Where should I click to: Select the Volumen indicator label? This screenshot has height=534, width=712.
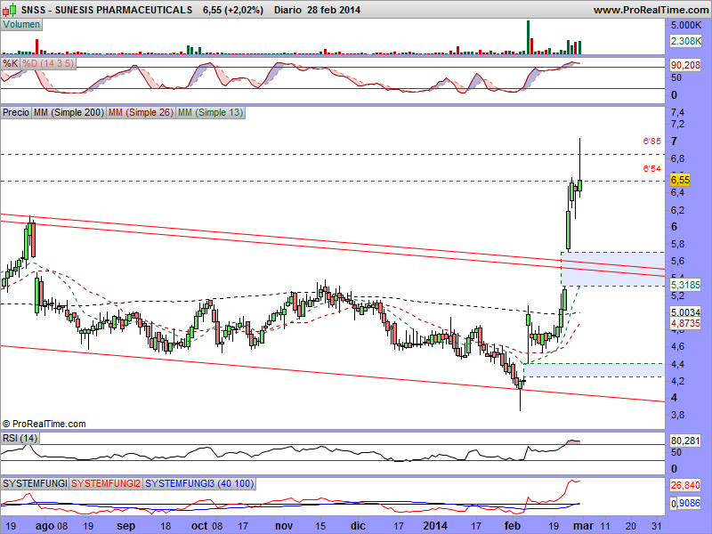coord(22,24)
